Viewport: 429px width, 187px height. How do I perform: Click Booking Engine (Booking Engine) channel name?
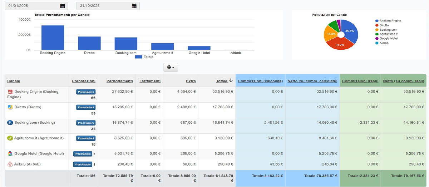pyautogui.click(x=33, y=94)
